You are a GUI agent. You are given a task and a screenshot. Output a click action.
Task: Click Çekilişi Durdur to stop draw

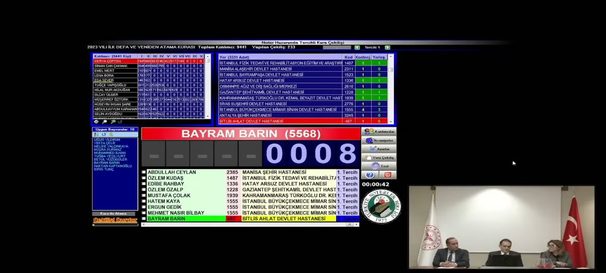point(115,220)
